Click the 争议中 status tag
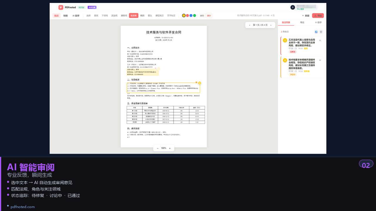The image size is (376, 211). 293,74
